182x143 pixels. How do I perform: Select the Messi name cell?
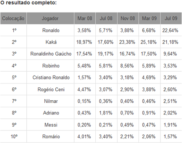[51, 125]
